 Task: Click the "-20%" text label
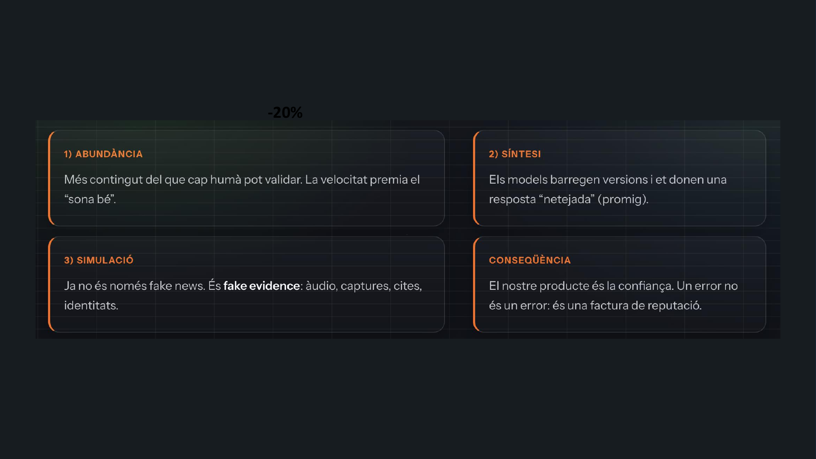[285, 113]
